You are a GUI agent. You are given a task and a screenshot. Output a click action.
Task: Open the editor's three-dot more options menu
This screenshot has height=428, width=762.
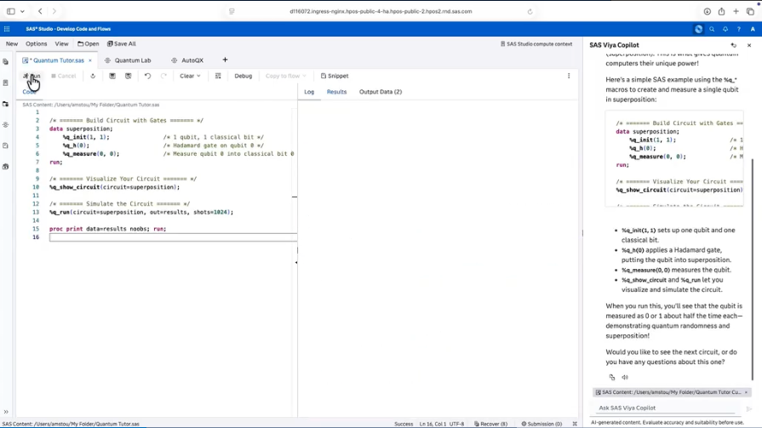pyautogui.click(x=569, y=76)
